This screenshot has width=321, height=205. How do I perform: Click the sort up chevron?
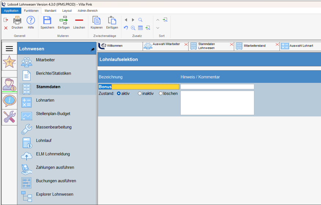click(158, 20)
